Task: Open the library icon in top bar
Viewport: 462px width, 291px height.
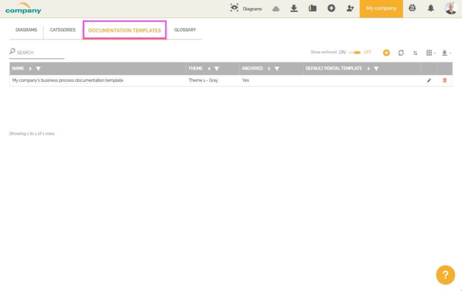Action: pyautogui.click(x=313, y=9)
